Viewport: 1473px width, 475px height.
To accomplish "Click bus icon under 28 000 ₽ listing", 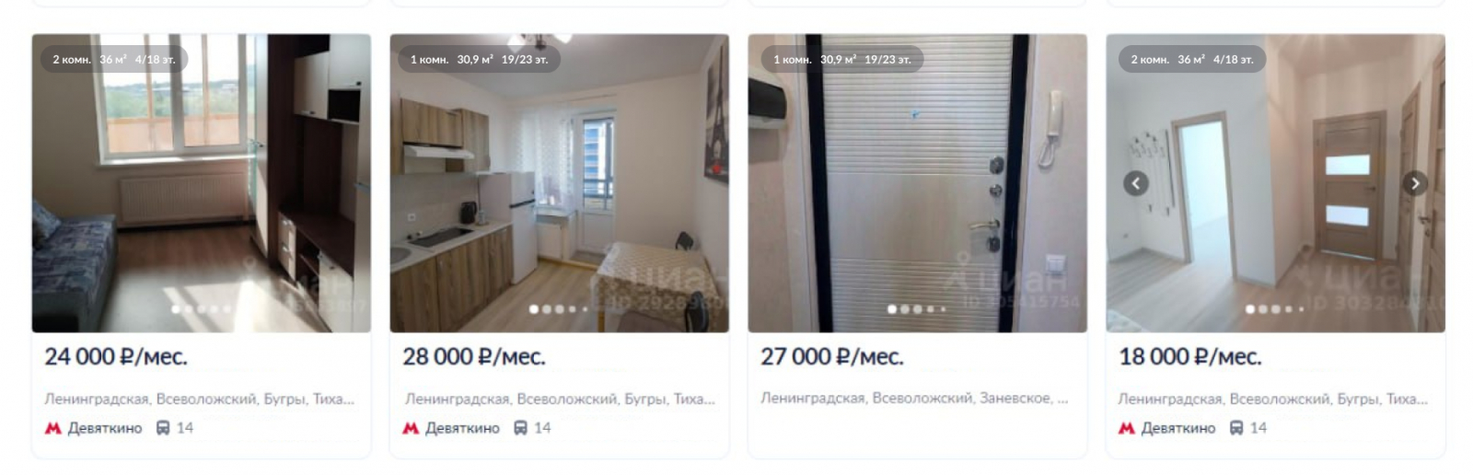I will [520, 428].
